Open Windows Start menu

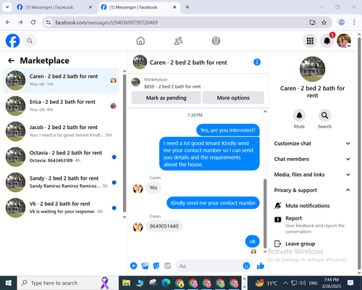9,283
